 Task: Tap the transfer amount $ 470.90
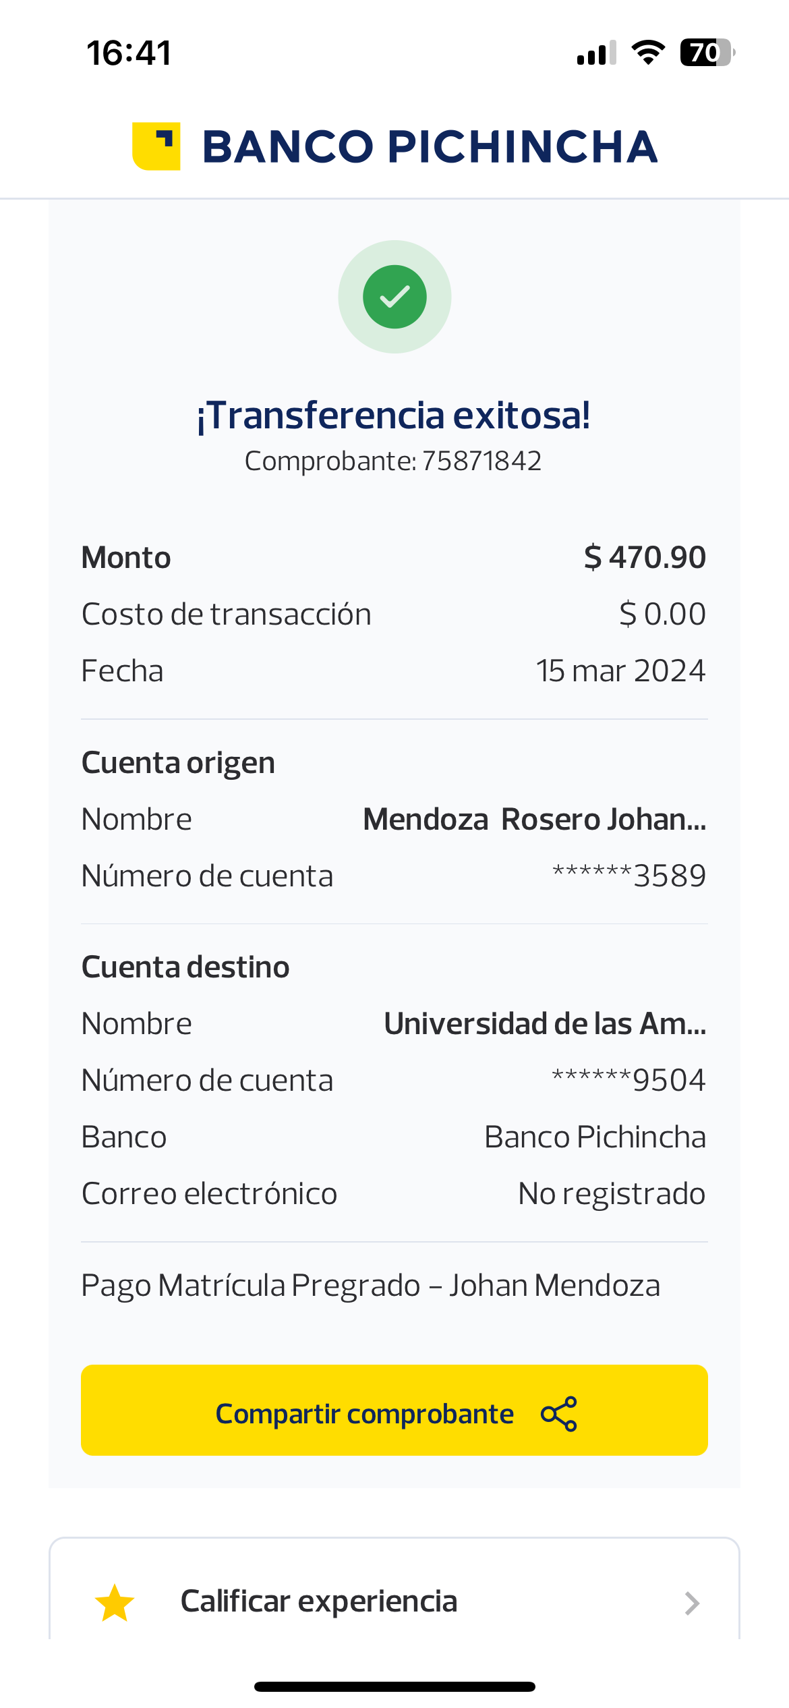645,558
